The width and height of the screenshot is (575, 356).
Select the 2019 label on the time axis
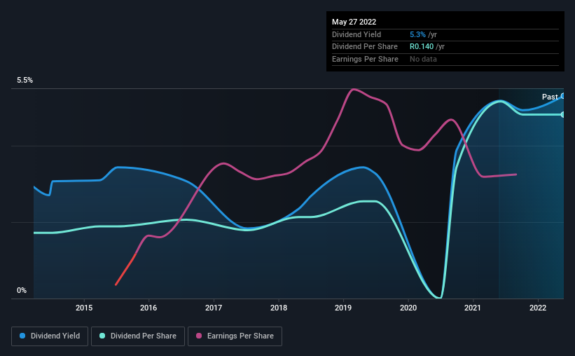343,308
